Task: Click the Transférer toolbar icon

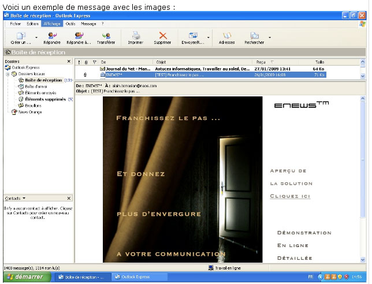Action: 106,38
